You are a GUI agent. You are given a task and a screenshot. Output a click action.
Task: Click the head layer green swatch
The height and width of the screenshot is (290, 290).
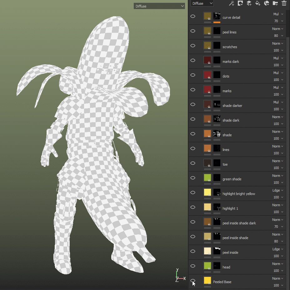[x=207, y=266]
